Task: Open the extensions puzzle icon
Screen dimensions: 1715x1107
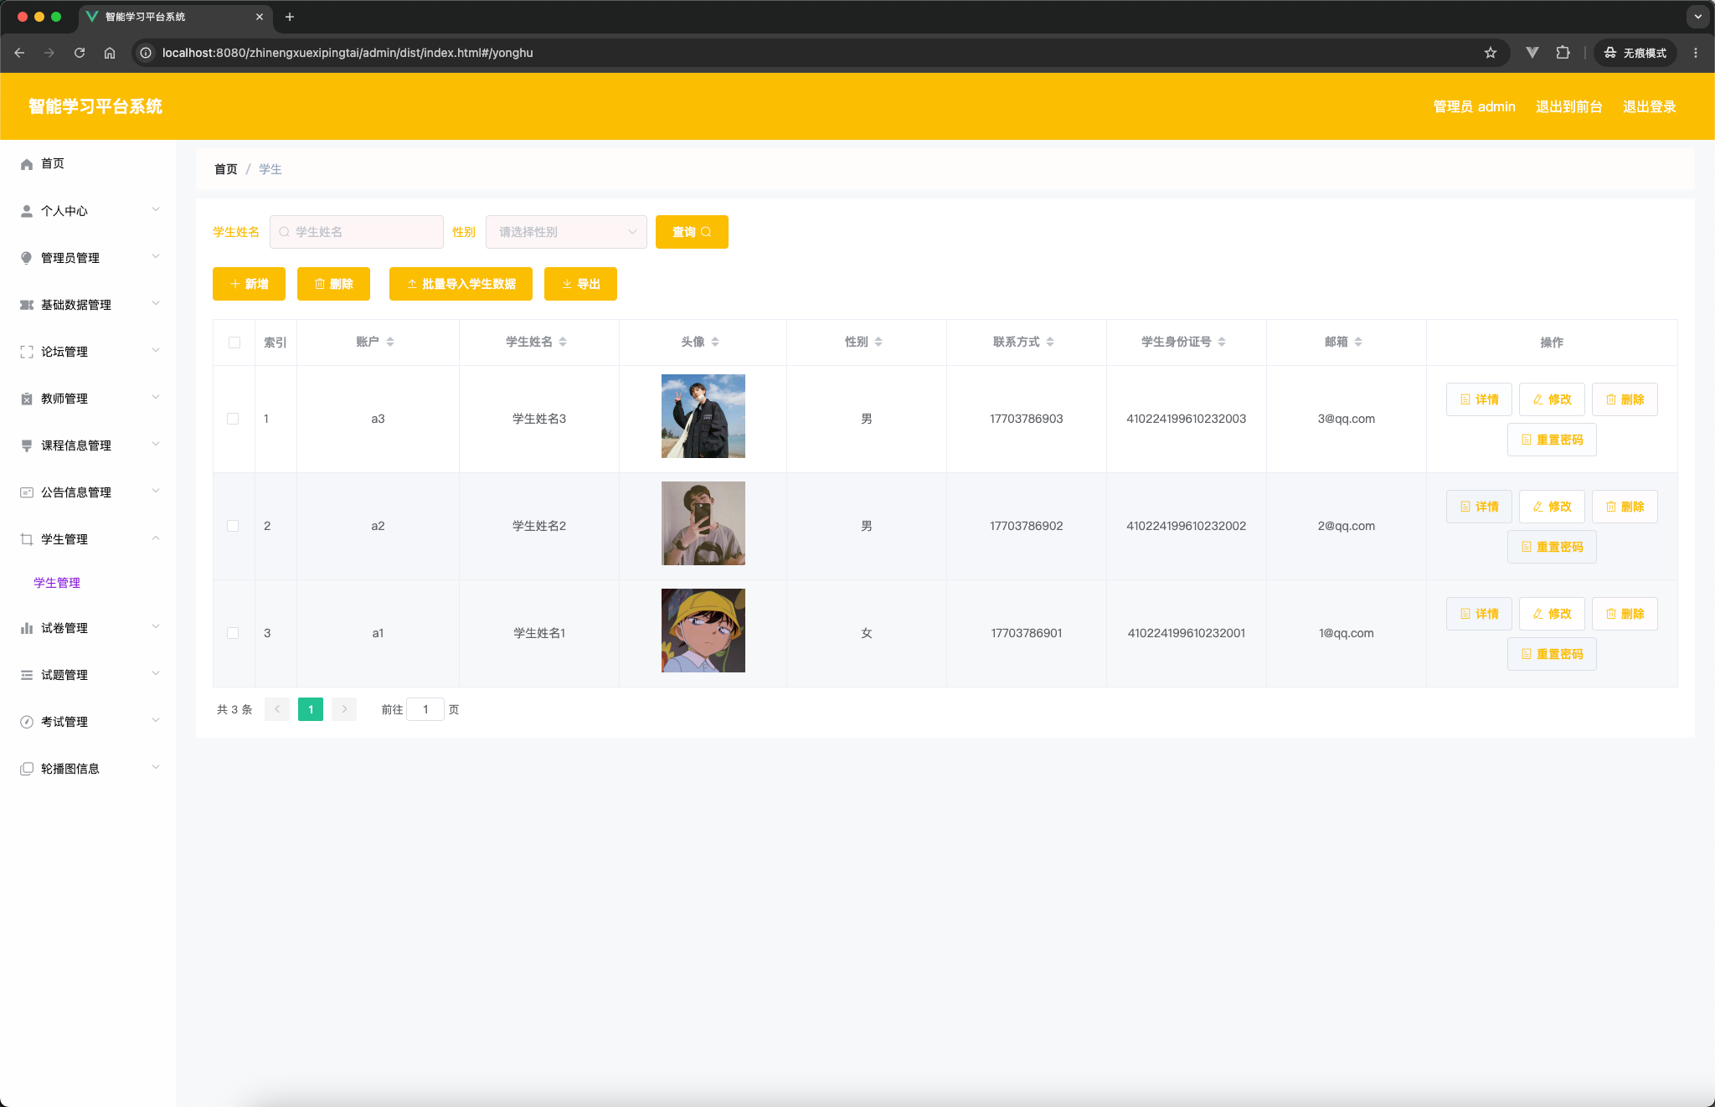Action: coord(1563,53)
